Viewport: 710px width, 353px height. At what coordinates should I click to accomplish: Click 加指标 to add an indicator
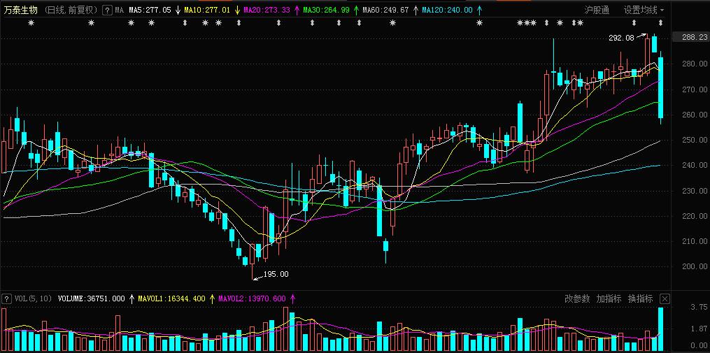point(609,298)
